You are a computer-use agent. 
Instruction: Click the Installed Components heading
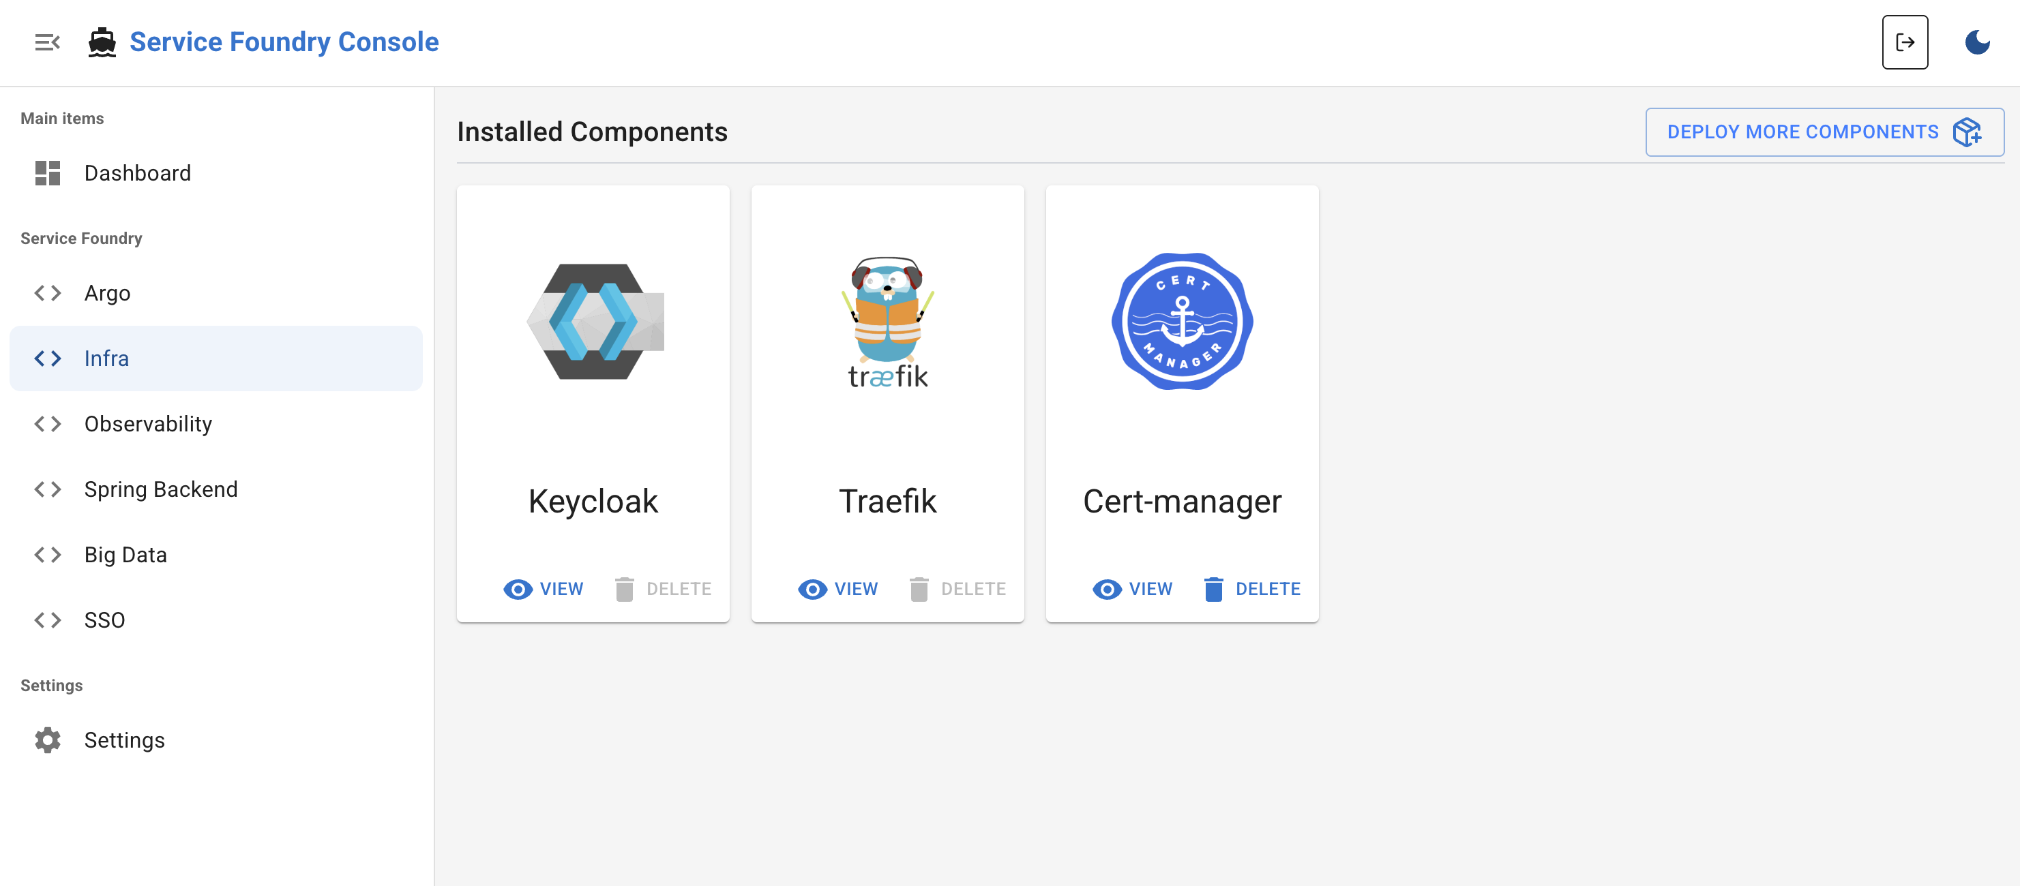coord(592,132)
